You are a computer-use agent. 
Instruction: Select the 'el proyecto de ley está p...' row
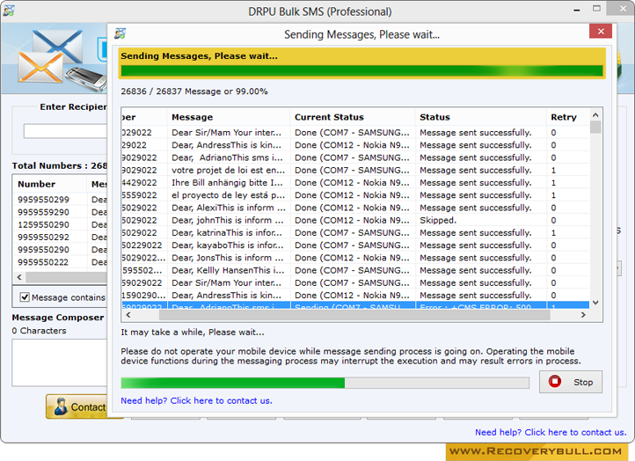pos(355,195)
